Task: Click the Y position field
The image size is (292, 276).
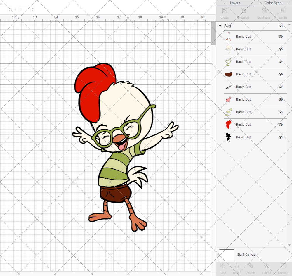Action: pyautogui.click(x=25, y=9)
